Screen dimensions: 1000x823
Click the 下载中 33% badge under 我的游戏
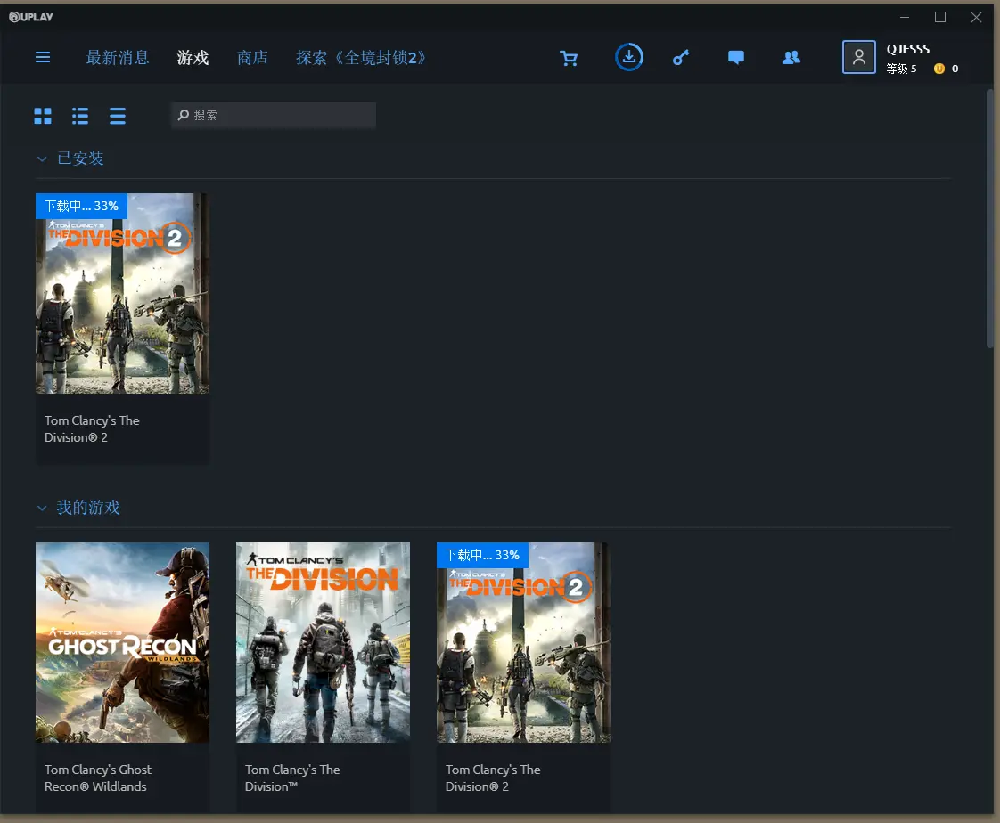pyautogui.click(x=482, y=555)
